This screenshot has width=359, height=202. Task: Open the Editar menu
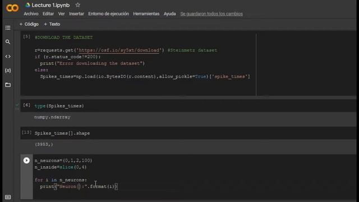tap(48, 13)
